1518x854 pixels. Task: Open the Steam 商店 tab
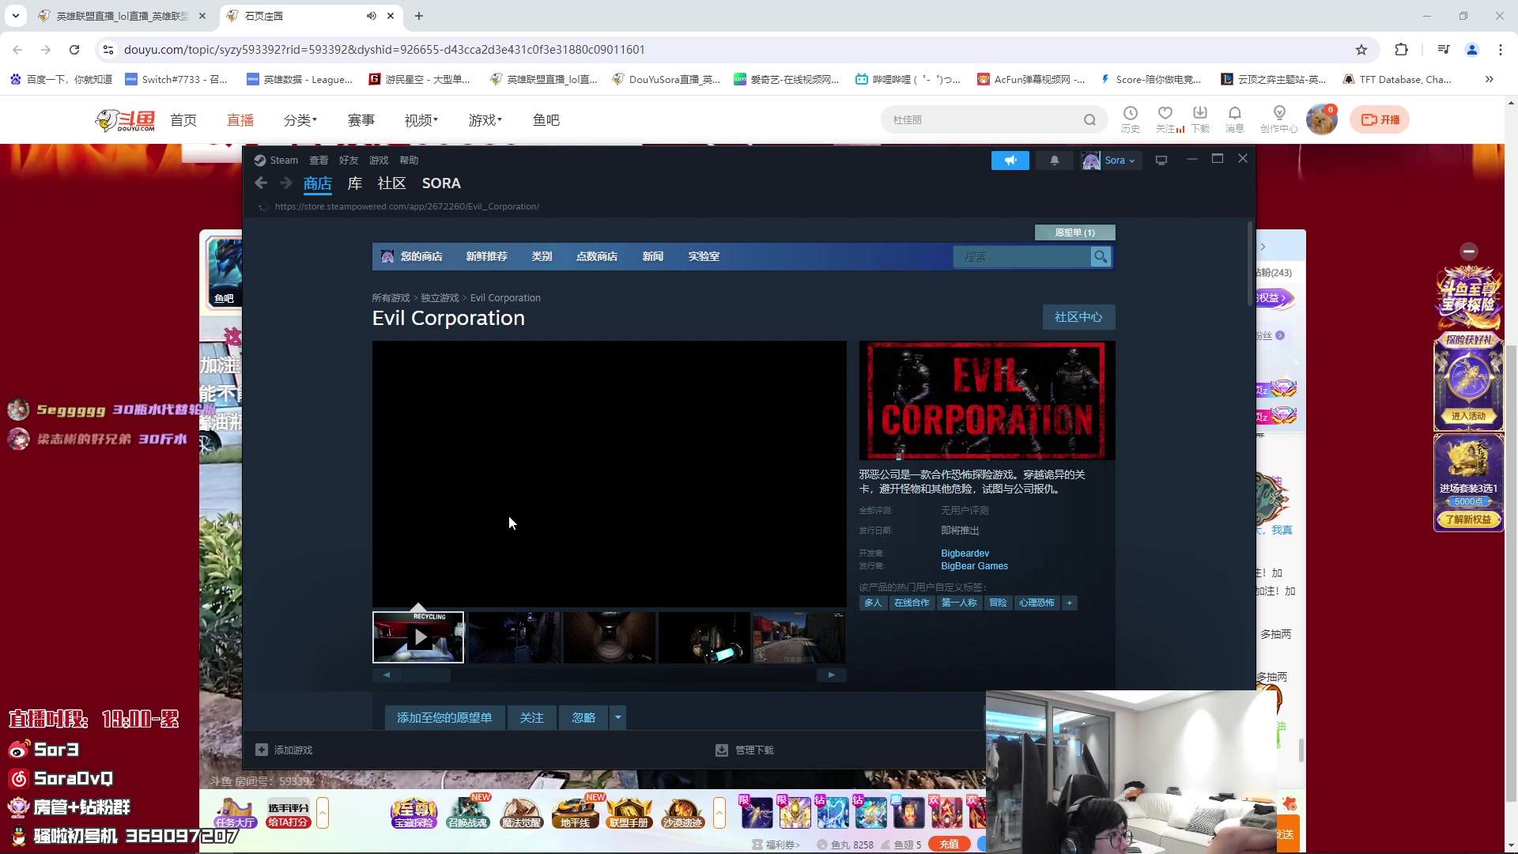click(317, 183)
